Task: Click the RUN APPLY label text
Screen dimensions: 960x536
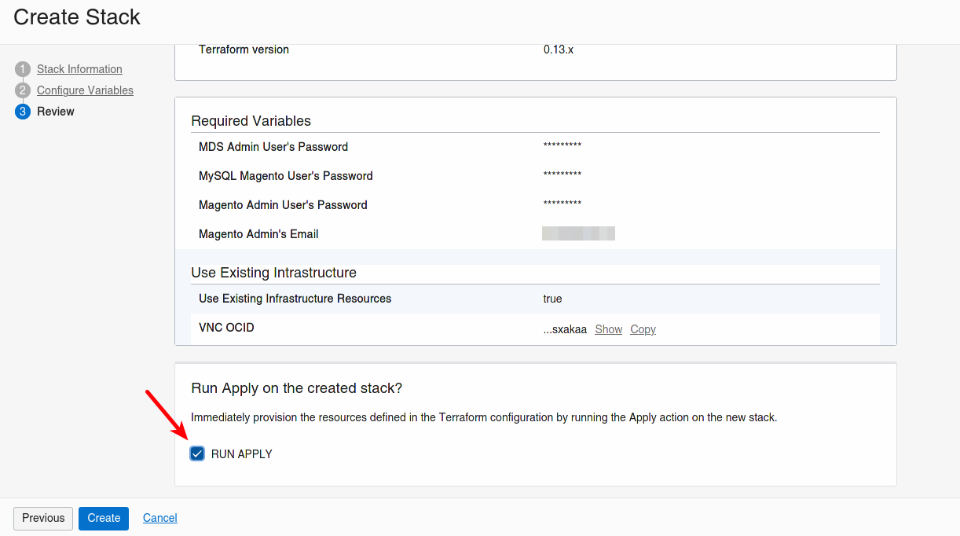Action: click(x=241, y=454)
